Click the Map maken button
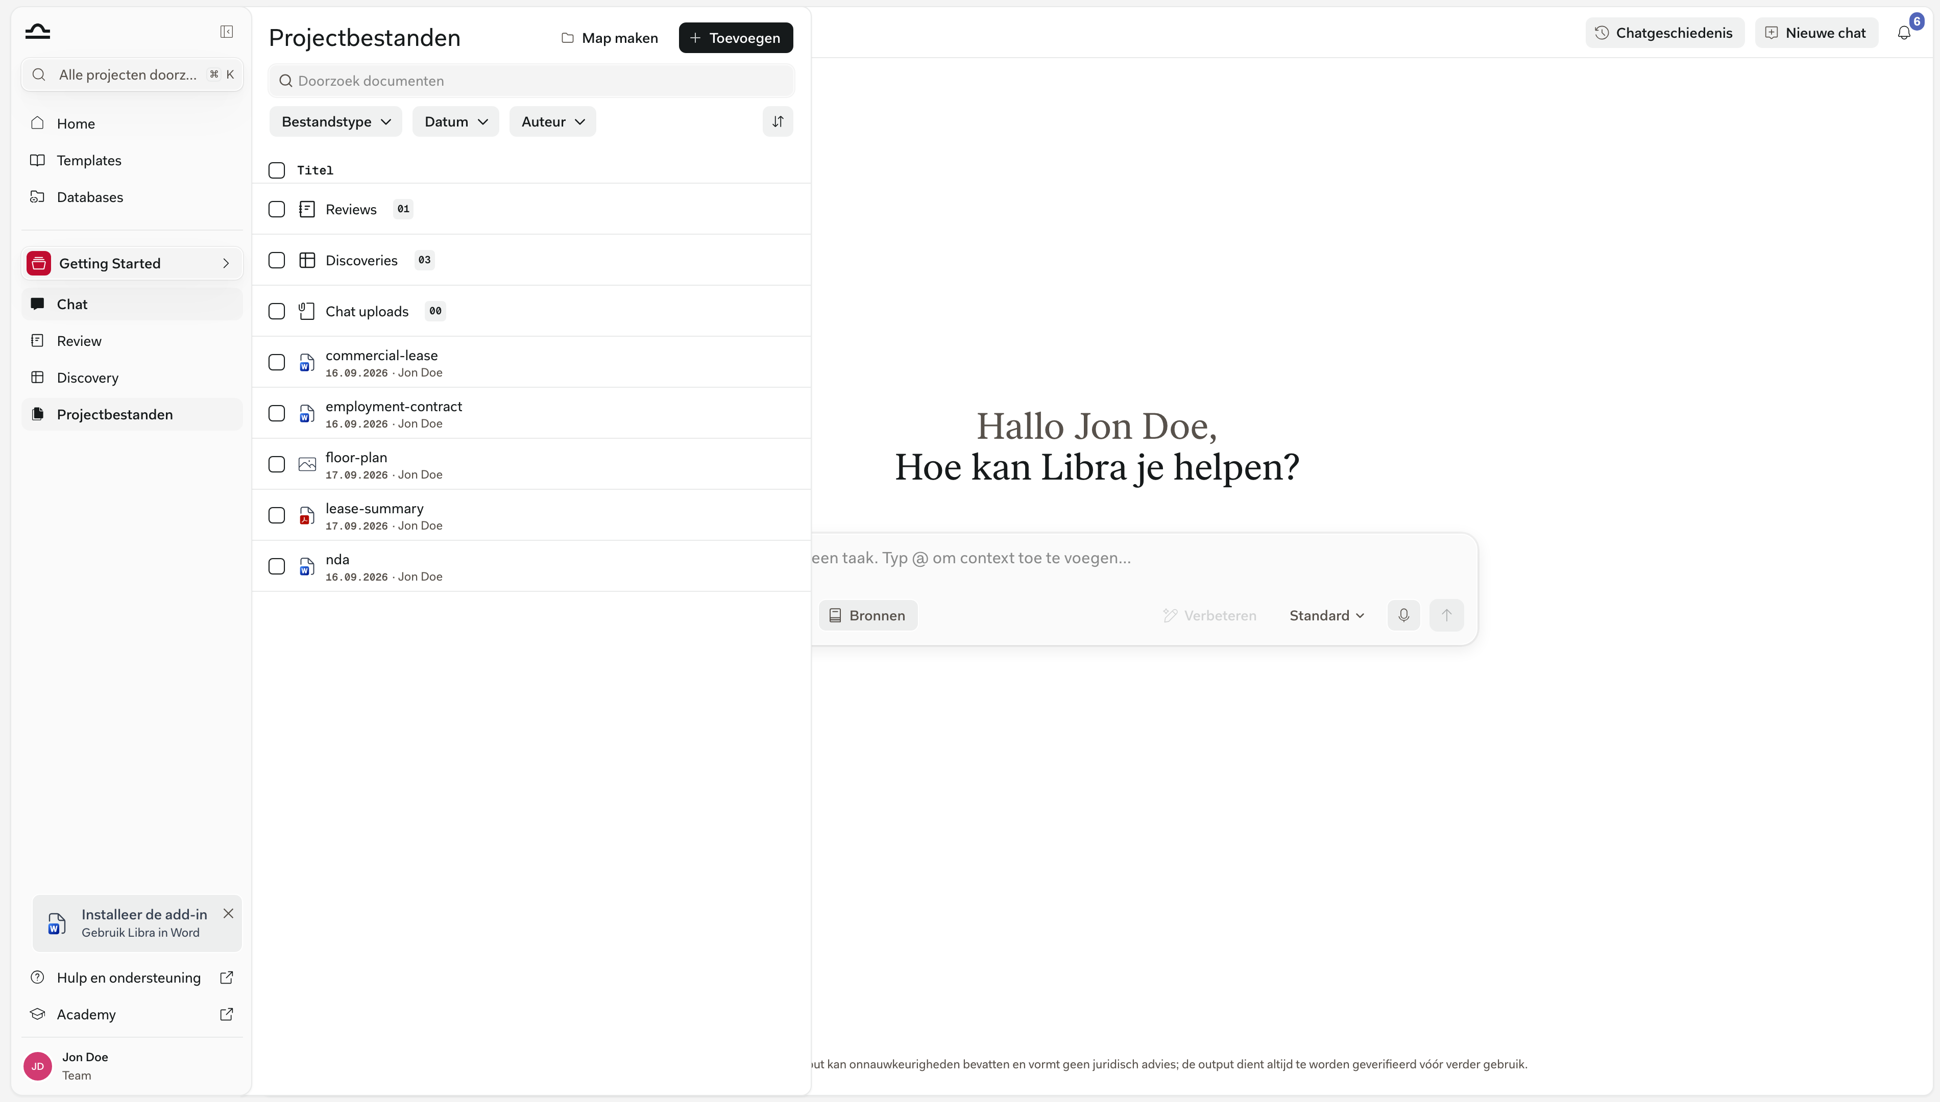Screen dimensions: 1940x1102 coord(610,38)
